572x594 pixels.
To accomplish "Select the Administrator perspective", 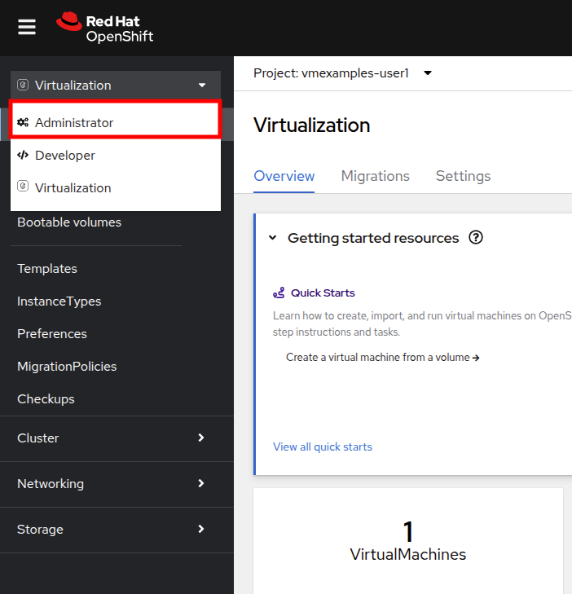I will (115, 122).
